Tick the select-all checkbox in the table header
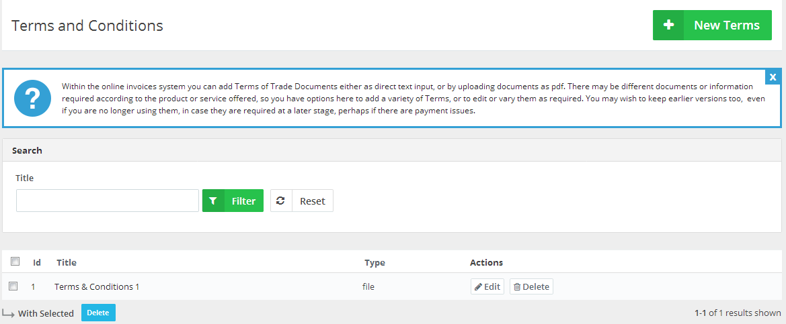This screenshot has width=786, height=324. (x=15, y=261)
